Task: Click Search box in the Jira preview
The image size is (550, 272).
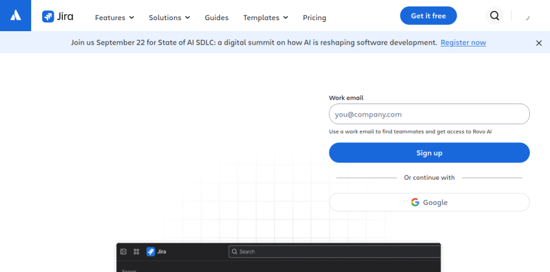Action: (x=334, y=252)
